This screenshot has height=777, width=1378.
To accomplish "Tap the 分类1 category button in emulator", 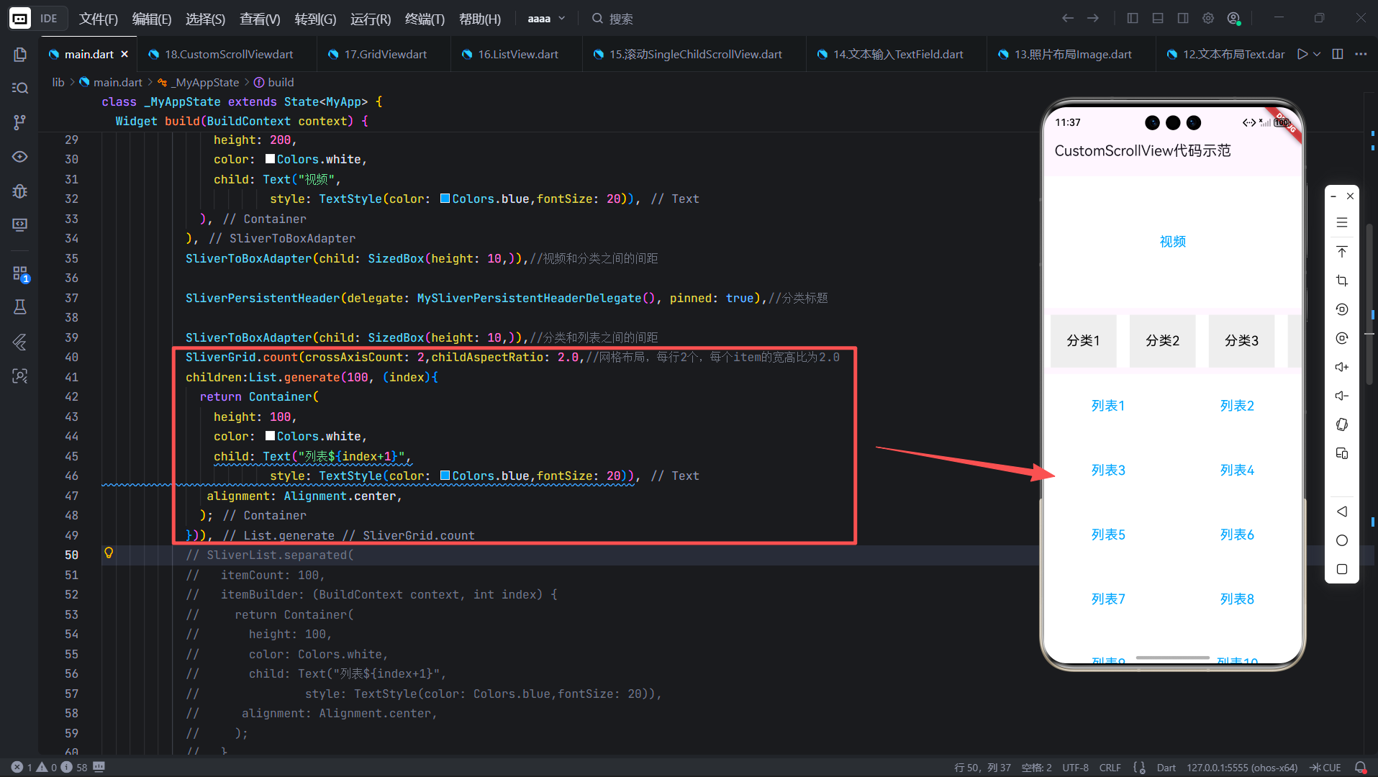I will pyautogui.click(x=1083, y=340).
